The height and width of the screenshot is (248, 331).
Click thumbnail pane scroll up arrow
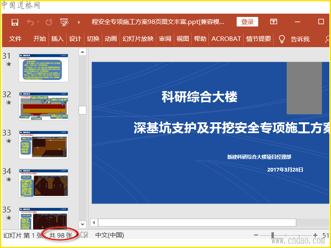coord(82,52)
